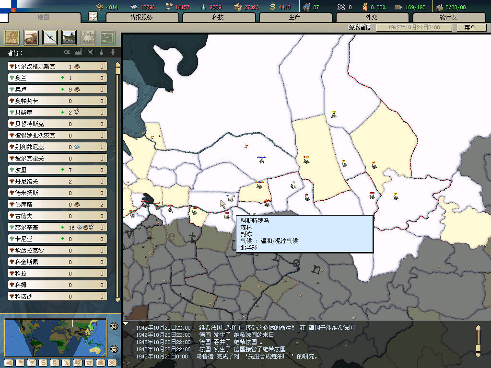Select the army unit in the northernmost province
The width and height of the screenshot is (491, 368).
334,114
